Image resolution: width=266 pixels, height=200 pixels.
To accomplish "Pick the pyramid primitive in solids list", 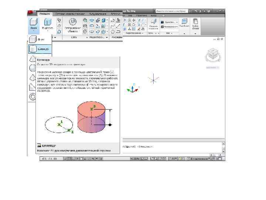I will (33, 77).
